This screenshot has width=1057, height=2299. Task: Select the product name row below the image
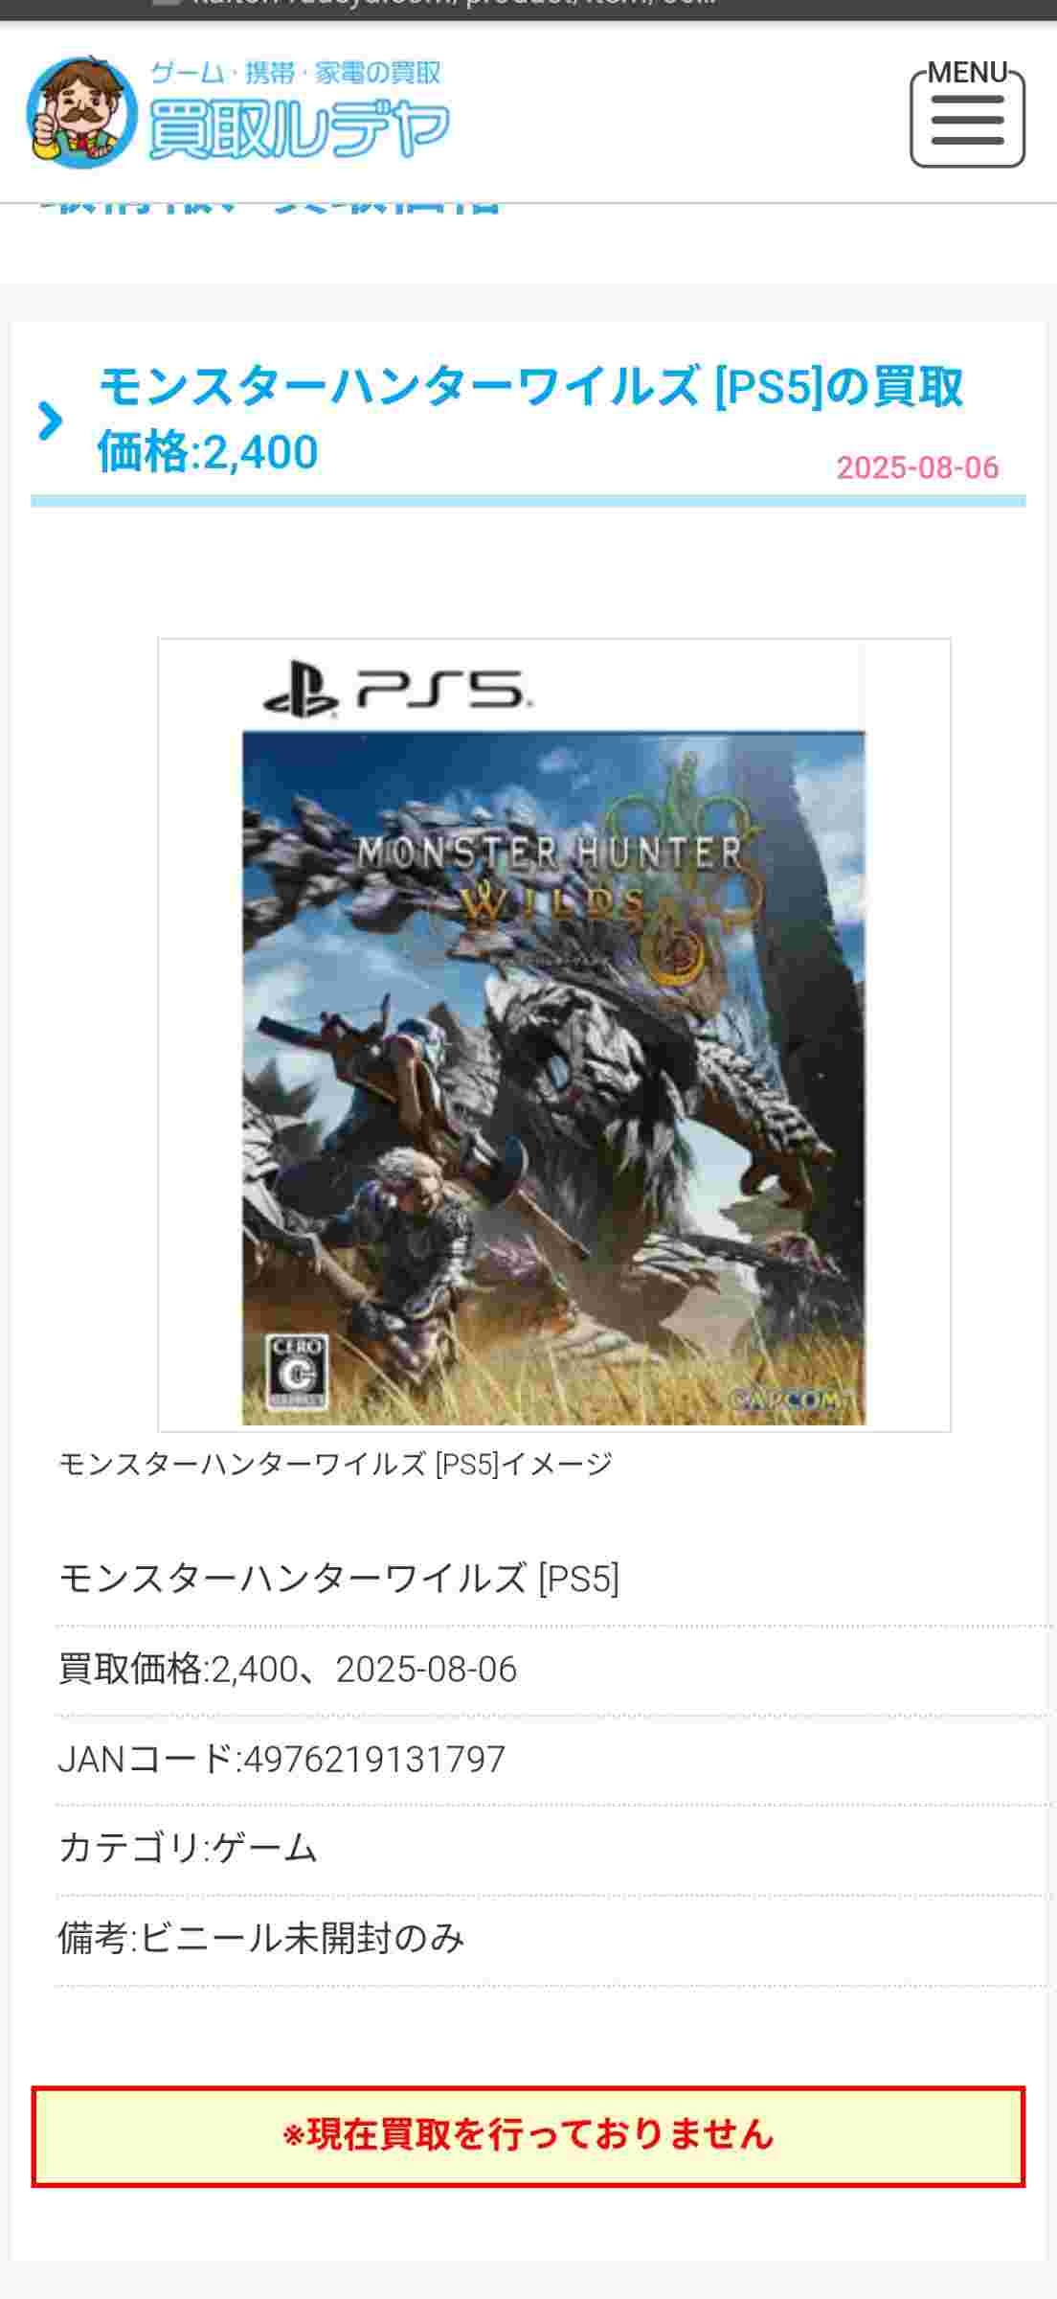[555, 1579]
